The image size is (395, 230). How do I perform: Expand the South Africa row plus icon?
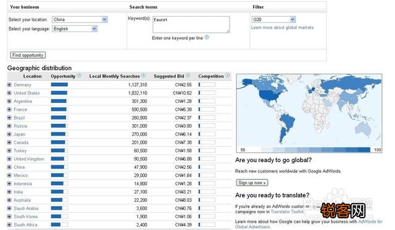click(9, 224)
